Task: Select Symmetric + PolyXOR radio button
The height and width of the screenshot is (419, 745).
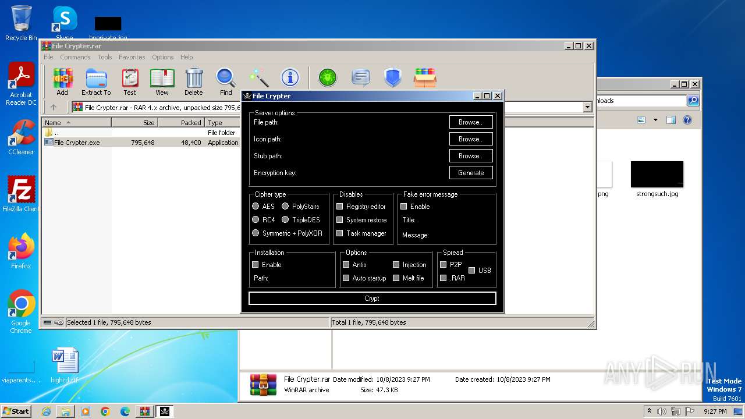Action: [256, 233]
